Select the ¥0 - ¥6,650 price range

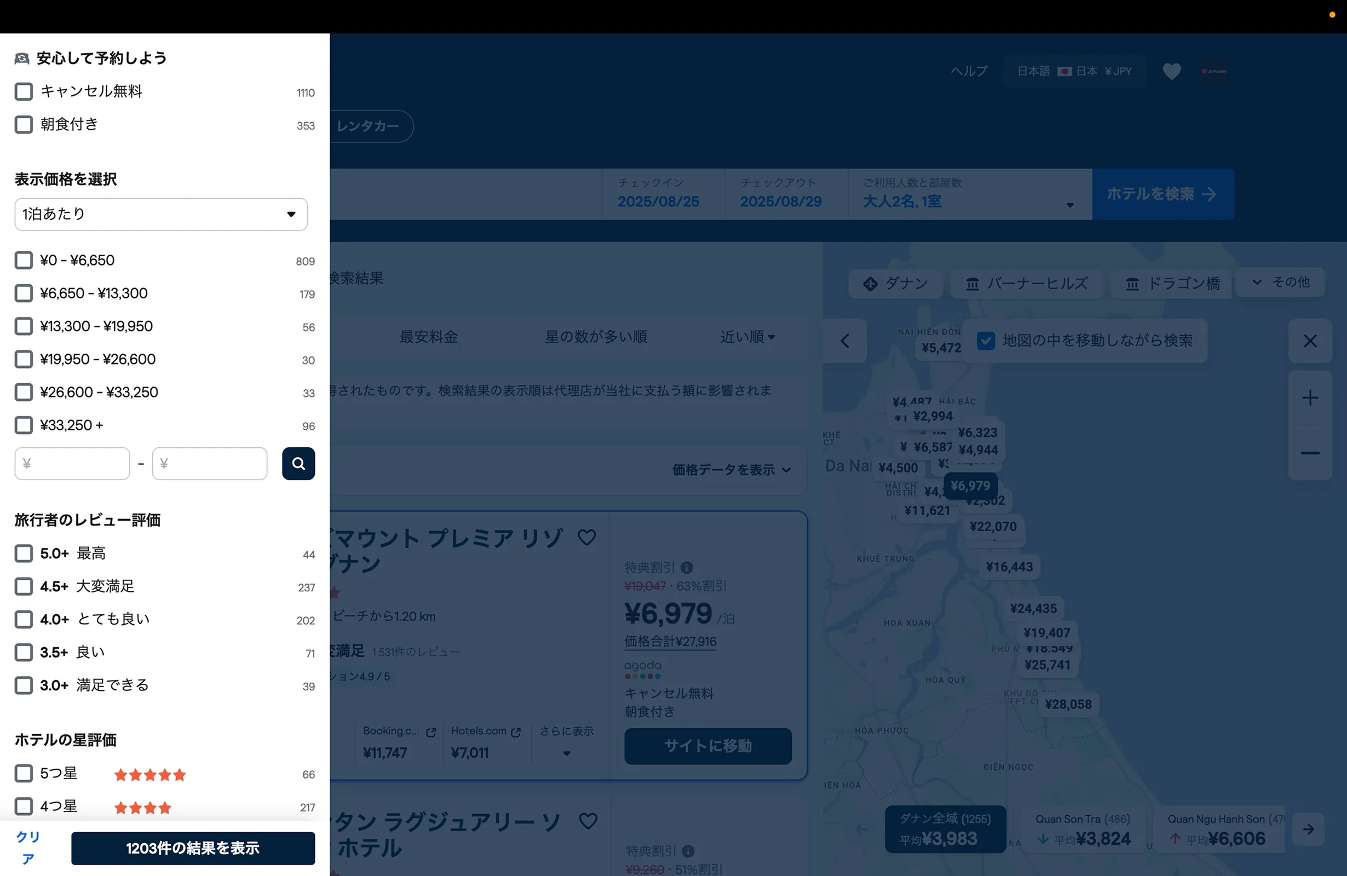[23, 260]
